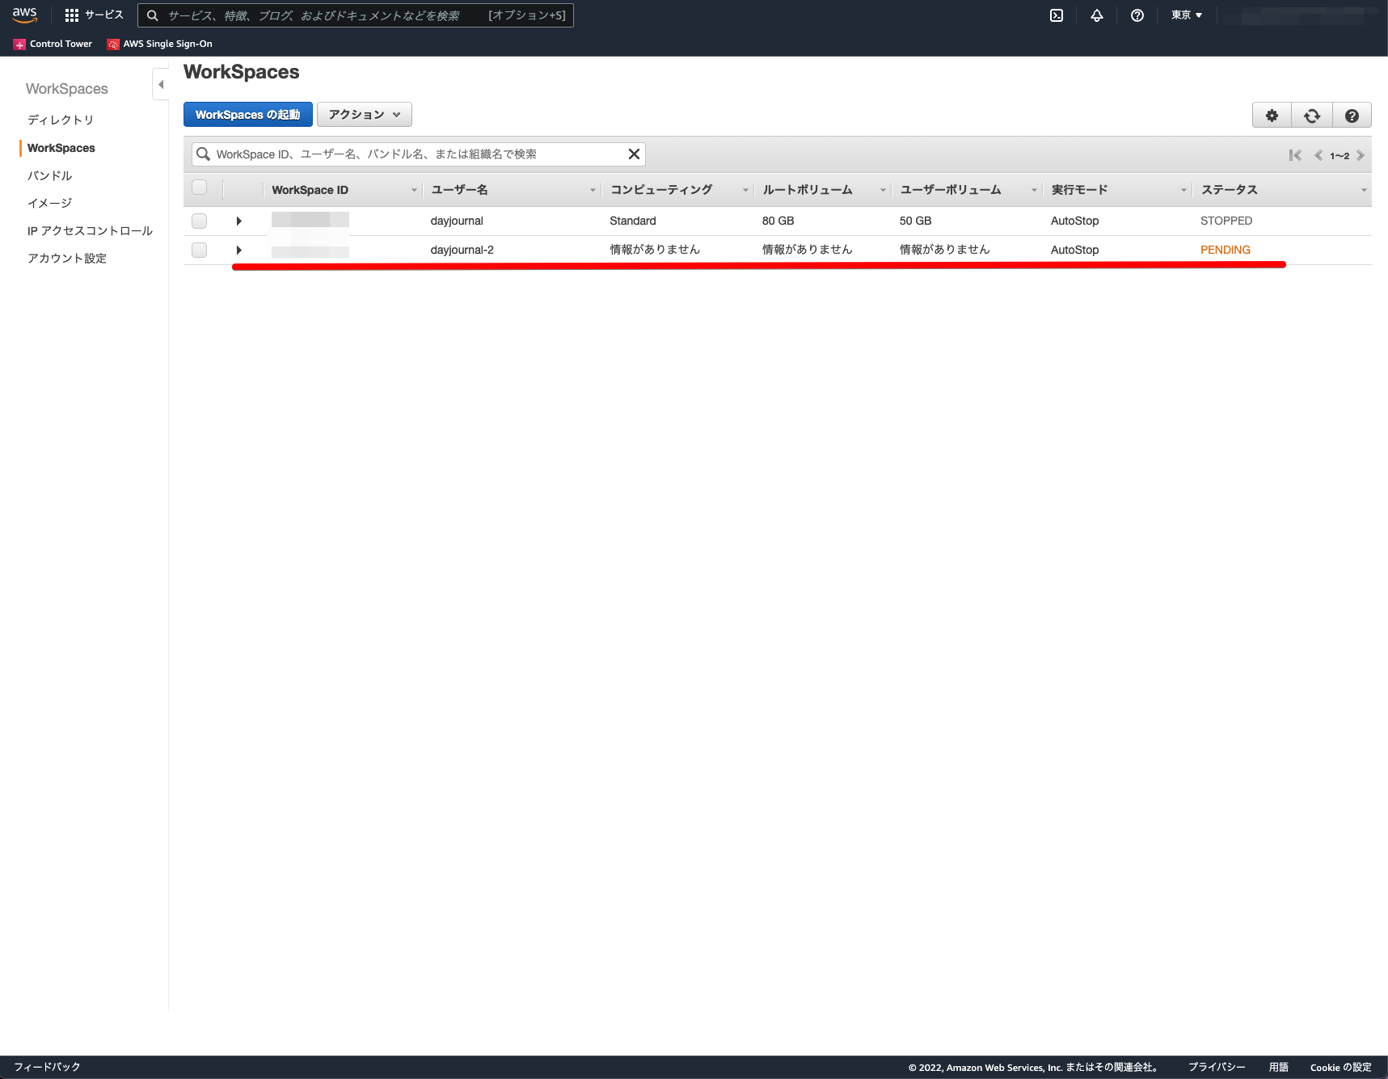The image size is (1388, 1079).
Task: Open the help icon in the navigation bar
Action: tap(1137, 15)
